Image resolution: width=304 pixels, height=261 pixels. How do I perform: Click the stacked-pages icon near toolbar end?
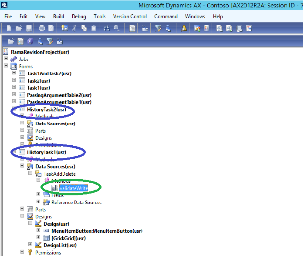(239, 28)
